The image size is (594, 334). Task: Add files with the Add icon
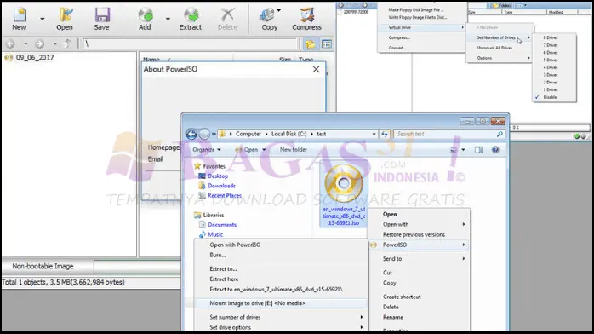click(145, 19)
